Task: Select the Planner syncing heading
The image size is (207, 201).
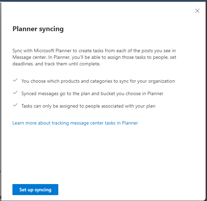Action: pos(38,29)
